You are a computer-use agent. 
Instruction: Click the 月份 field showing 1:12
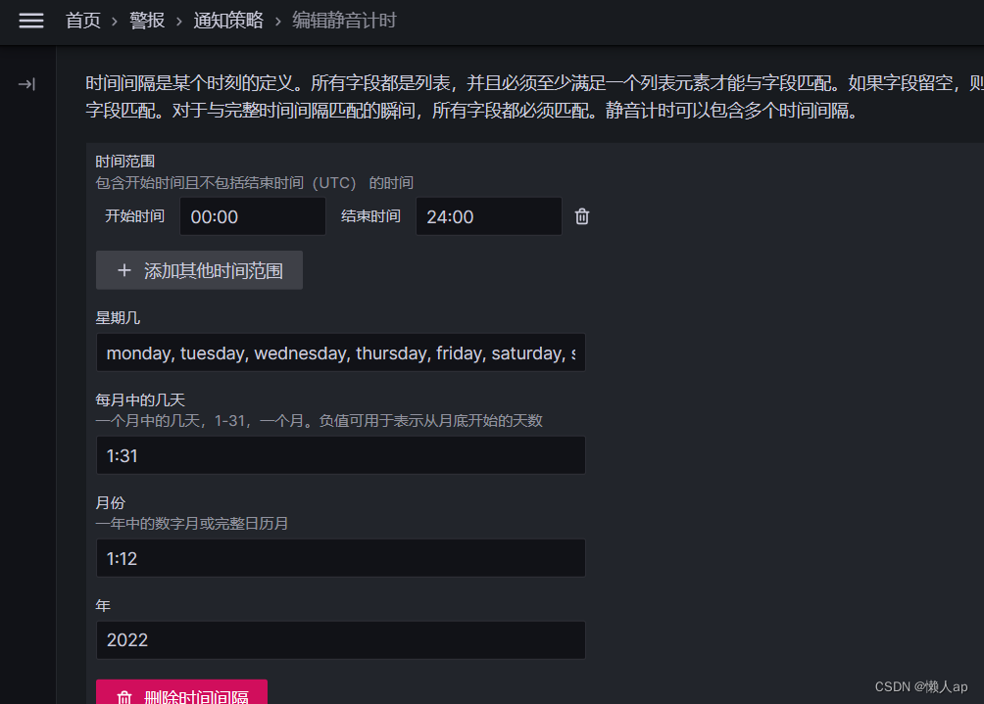tap(340, 558)
